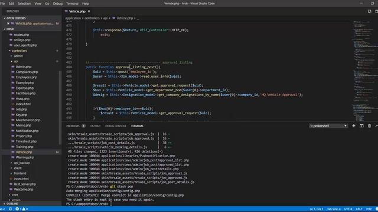Expand the admin folder
The image size is (378, 212).
pyautogui.click(x=18, y=56)
